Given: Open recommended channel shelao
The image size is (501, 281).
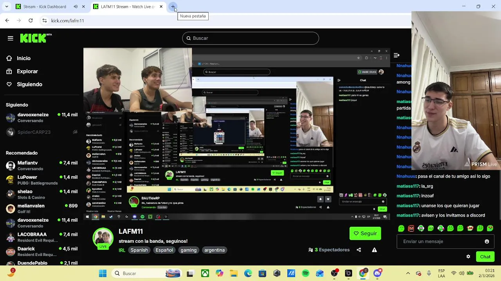Looking at the screenshot, I should [41, 194].
